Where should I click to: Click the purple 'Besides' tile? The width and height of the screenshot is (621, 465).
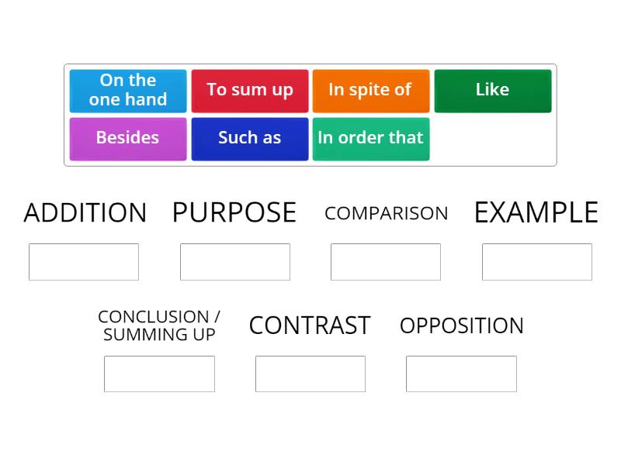tap(127, 139)
